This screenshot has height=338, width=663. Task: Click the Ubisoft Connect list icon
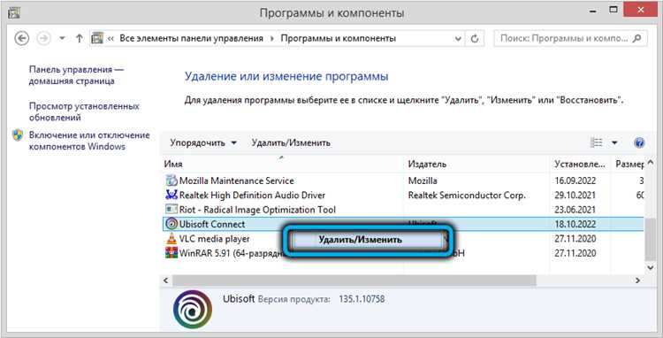click(171, 224)
